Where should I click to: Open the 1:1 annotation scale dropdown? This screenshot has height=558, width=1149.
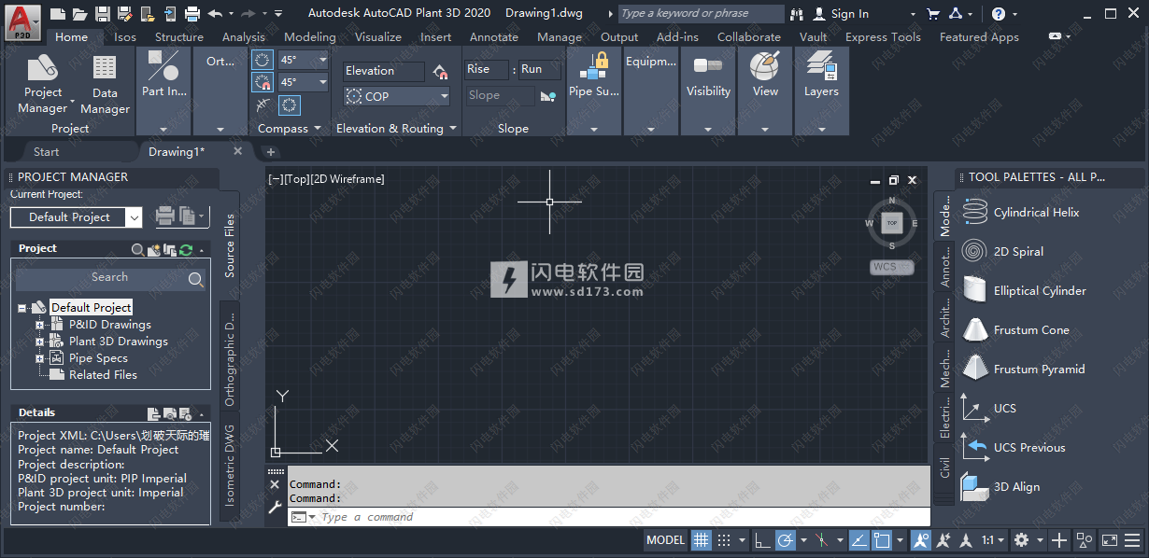pyautogui.click(x=994, y=539)
